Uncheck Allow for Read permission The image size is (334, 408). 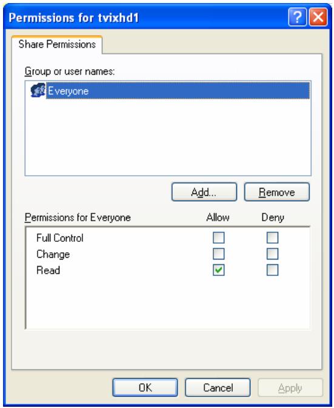click(x=218, y=270)
